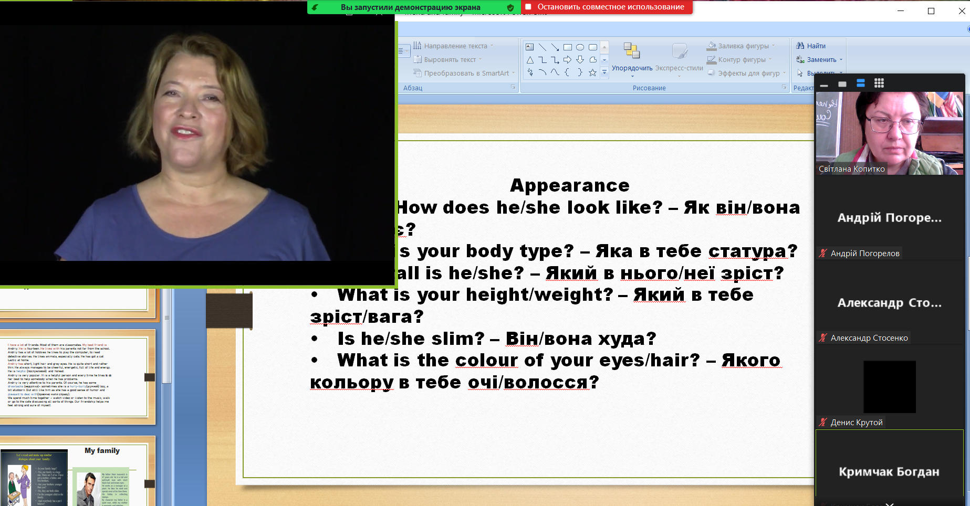Open Преобразовать в SmartArt dropdown
Viewport: 970px width, 506px height.
pyautogui.click(x=464, y=73)
